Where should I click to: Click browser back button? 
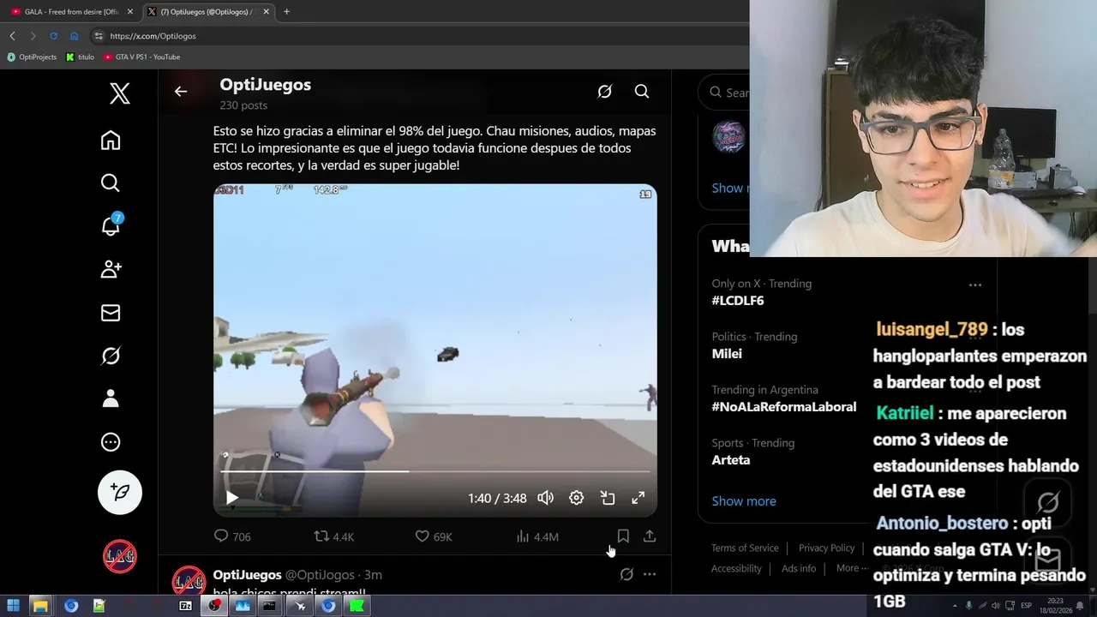(12, 36)
